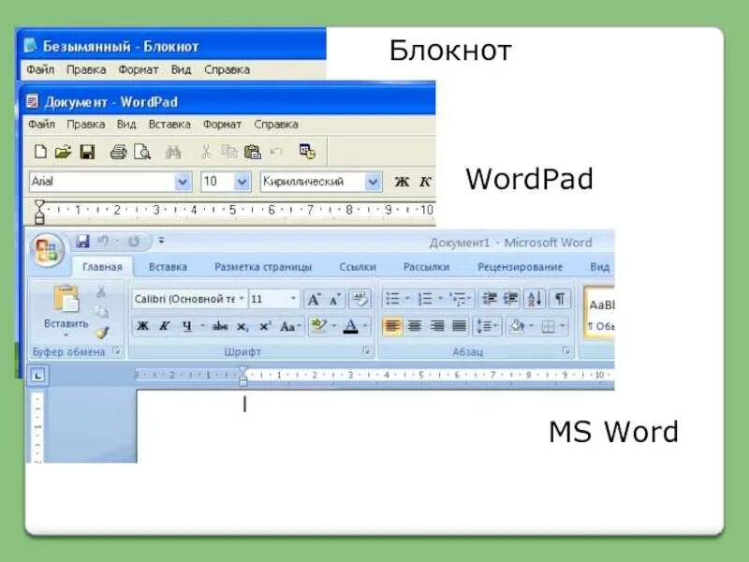Expand Шрифт dialog launcher in Word
Image resolution: width=749 pixels, height=562 pixels.
pyautogui.click(x=366, y=350)
